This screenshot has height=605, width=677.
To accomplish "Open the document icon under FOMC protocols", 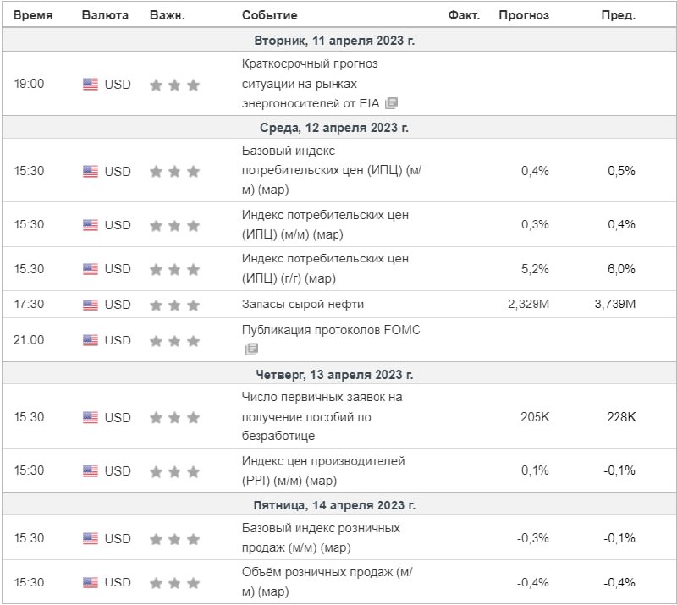I will [x=251, y=349].
